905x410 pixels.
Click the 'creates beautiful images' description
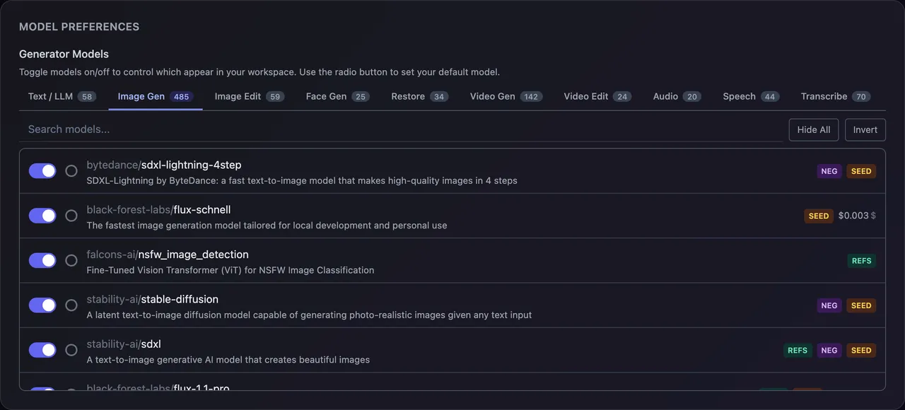(228, 360)
